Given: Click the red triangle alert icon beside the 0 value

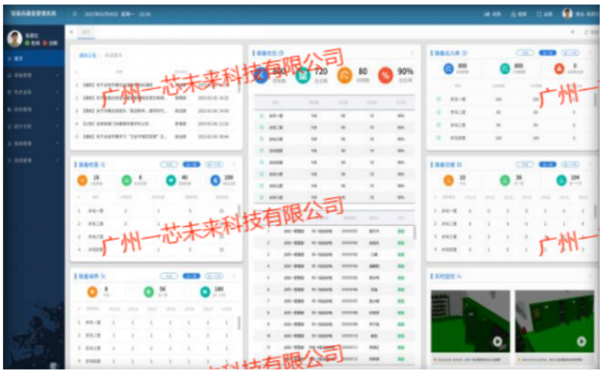Looking at the screenshot, I should coord(559,69).
